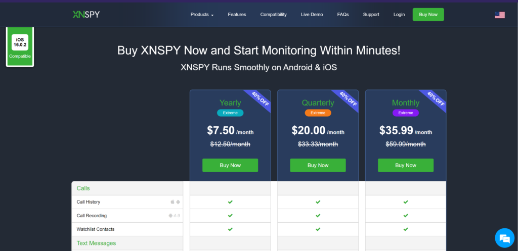Screen dimensions: 518x251
Task: Click Quarterly checkmark for Call History
Action: (x=318, y=202)
